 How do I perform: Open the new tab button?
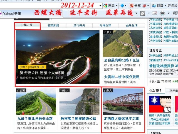(66, 14)
